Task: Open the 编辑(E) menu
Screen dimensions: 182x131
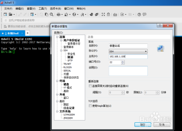Action: click(x=20, y=9)
